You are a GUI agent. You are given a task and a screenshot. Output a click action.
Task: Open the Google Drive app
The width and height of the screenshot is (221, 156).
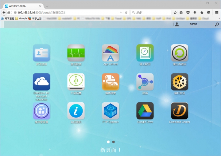pyautogui.click(x=145, y=111)
